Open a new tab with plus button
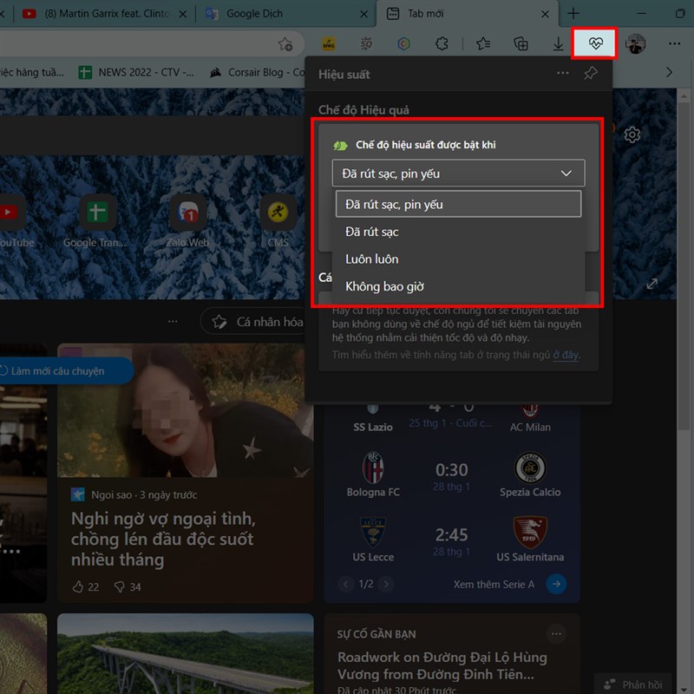 [x=573, y=14]
